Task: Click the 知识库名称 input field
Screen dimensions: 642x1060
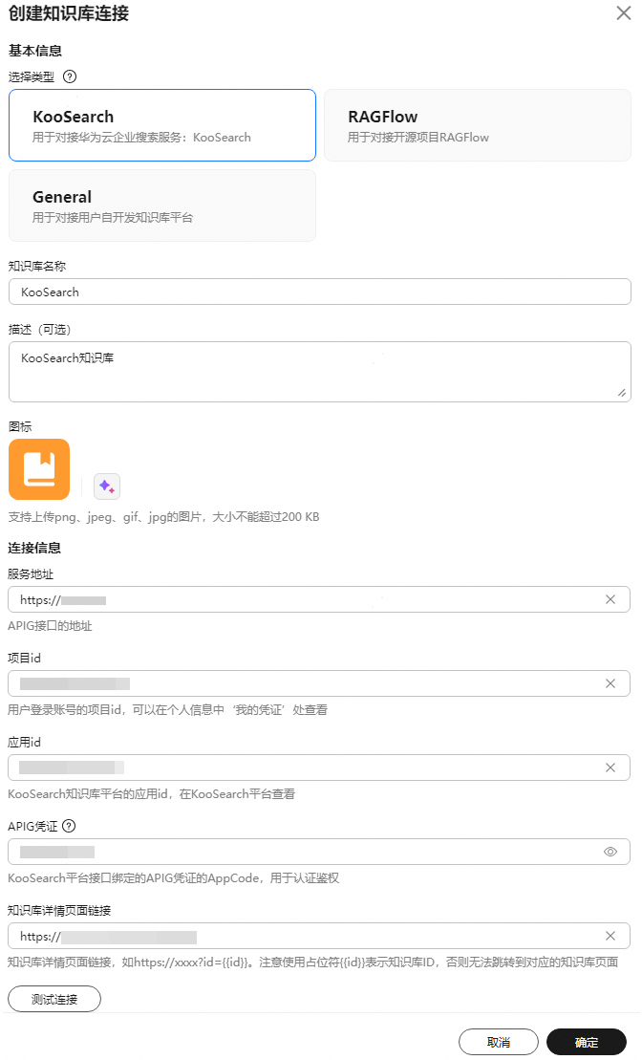Action: (320, 292)
